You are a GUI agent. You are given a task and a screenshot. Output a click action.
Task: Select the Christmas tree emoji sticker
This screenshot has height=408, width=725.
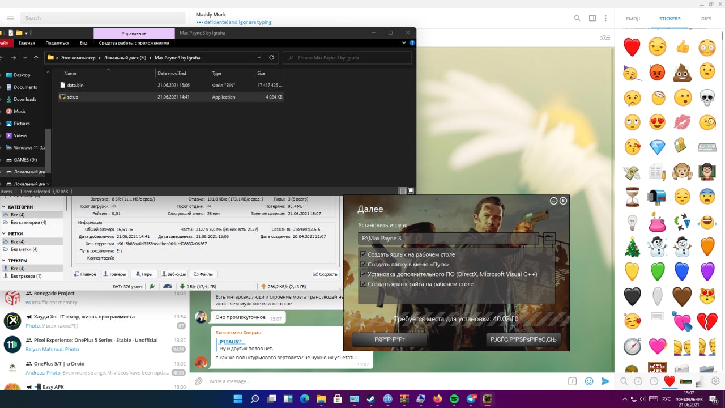point(632,246)
